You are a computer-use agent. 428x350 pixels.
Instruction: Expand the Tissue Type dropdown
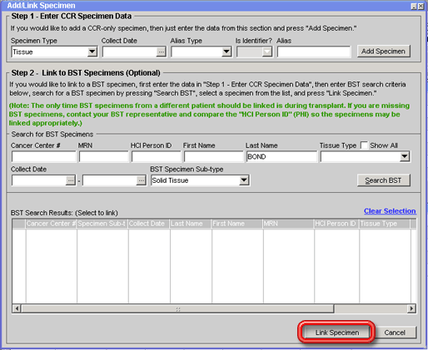pos(405,156)
